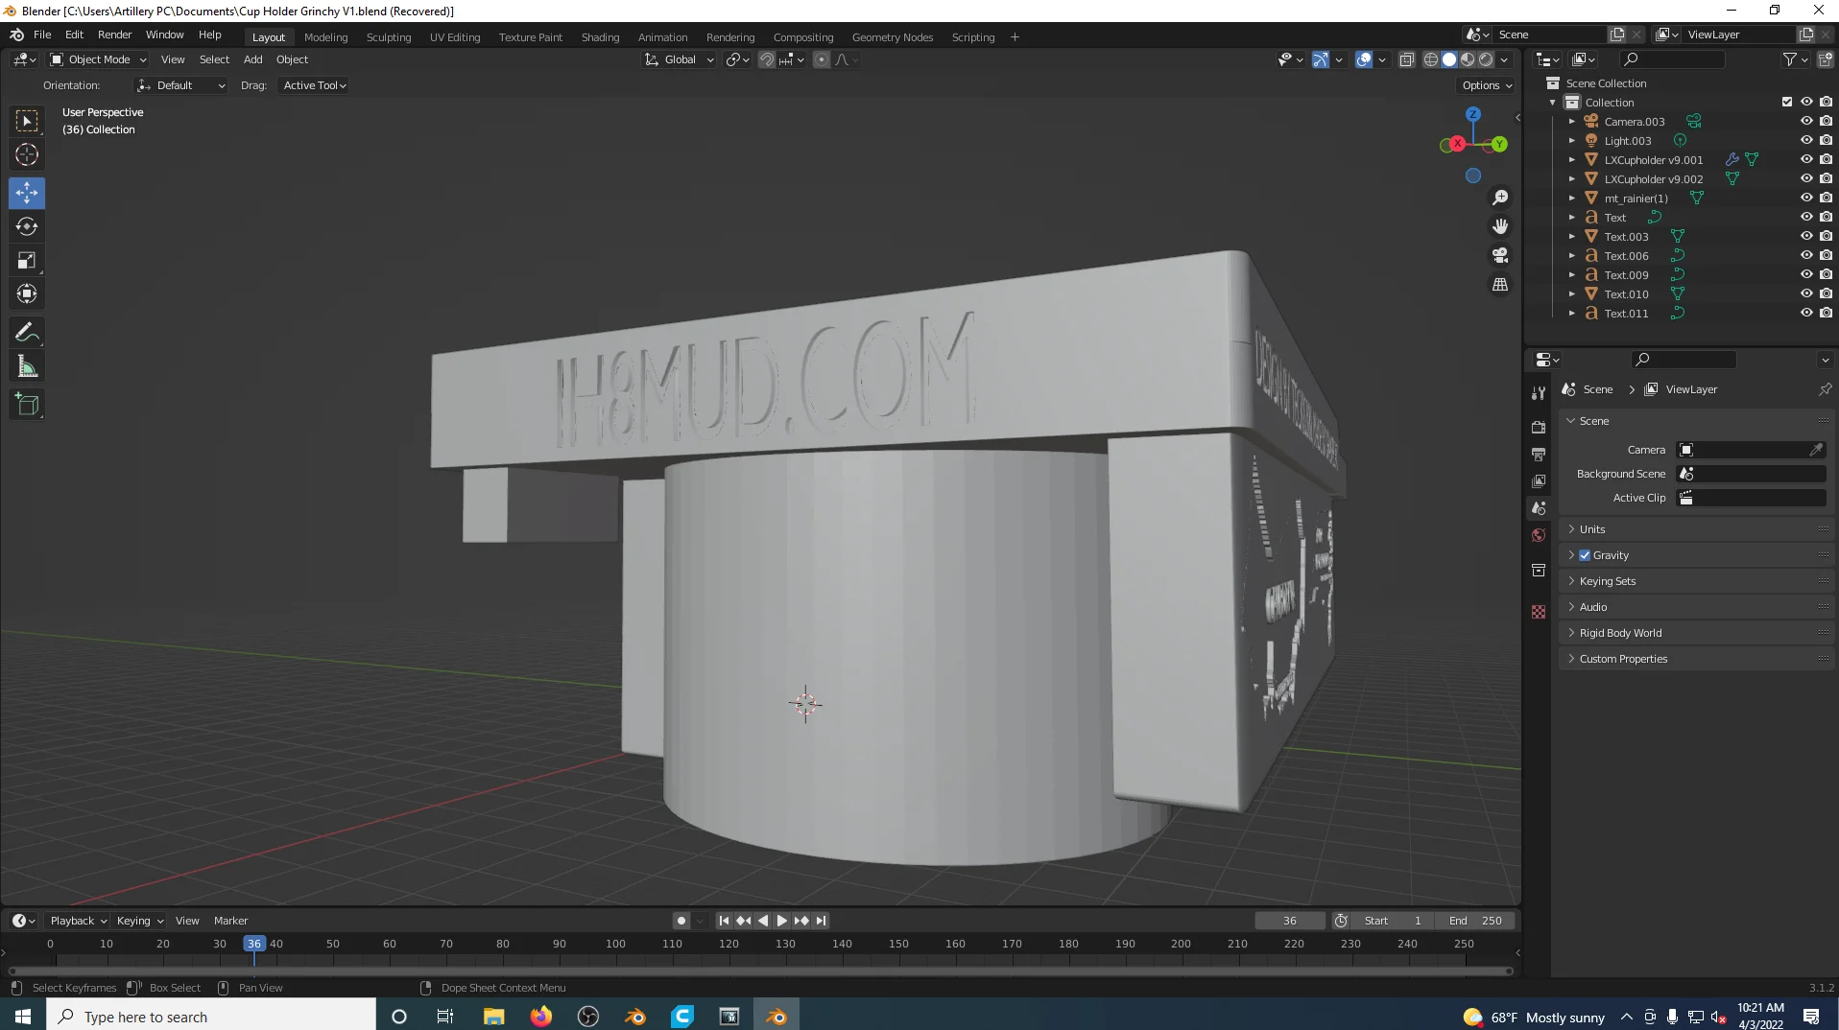Click the Windows taskbar search box

(x=211, y=1017)
